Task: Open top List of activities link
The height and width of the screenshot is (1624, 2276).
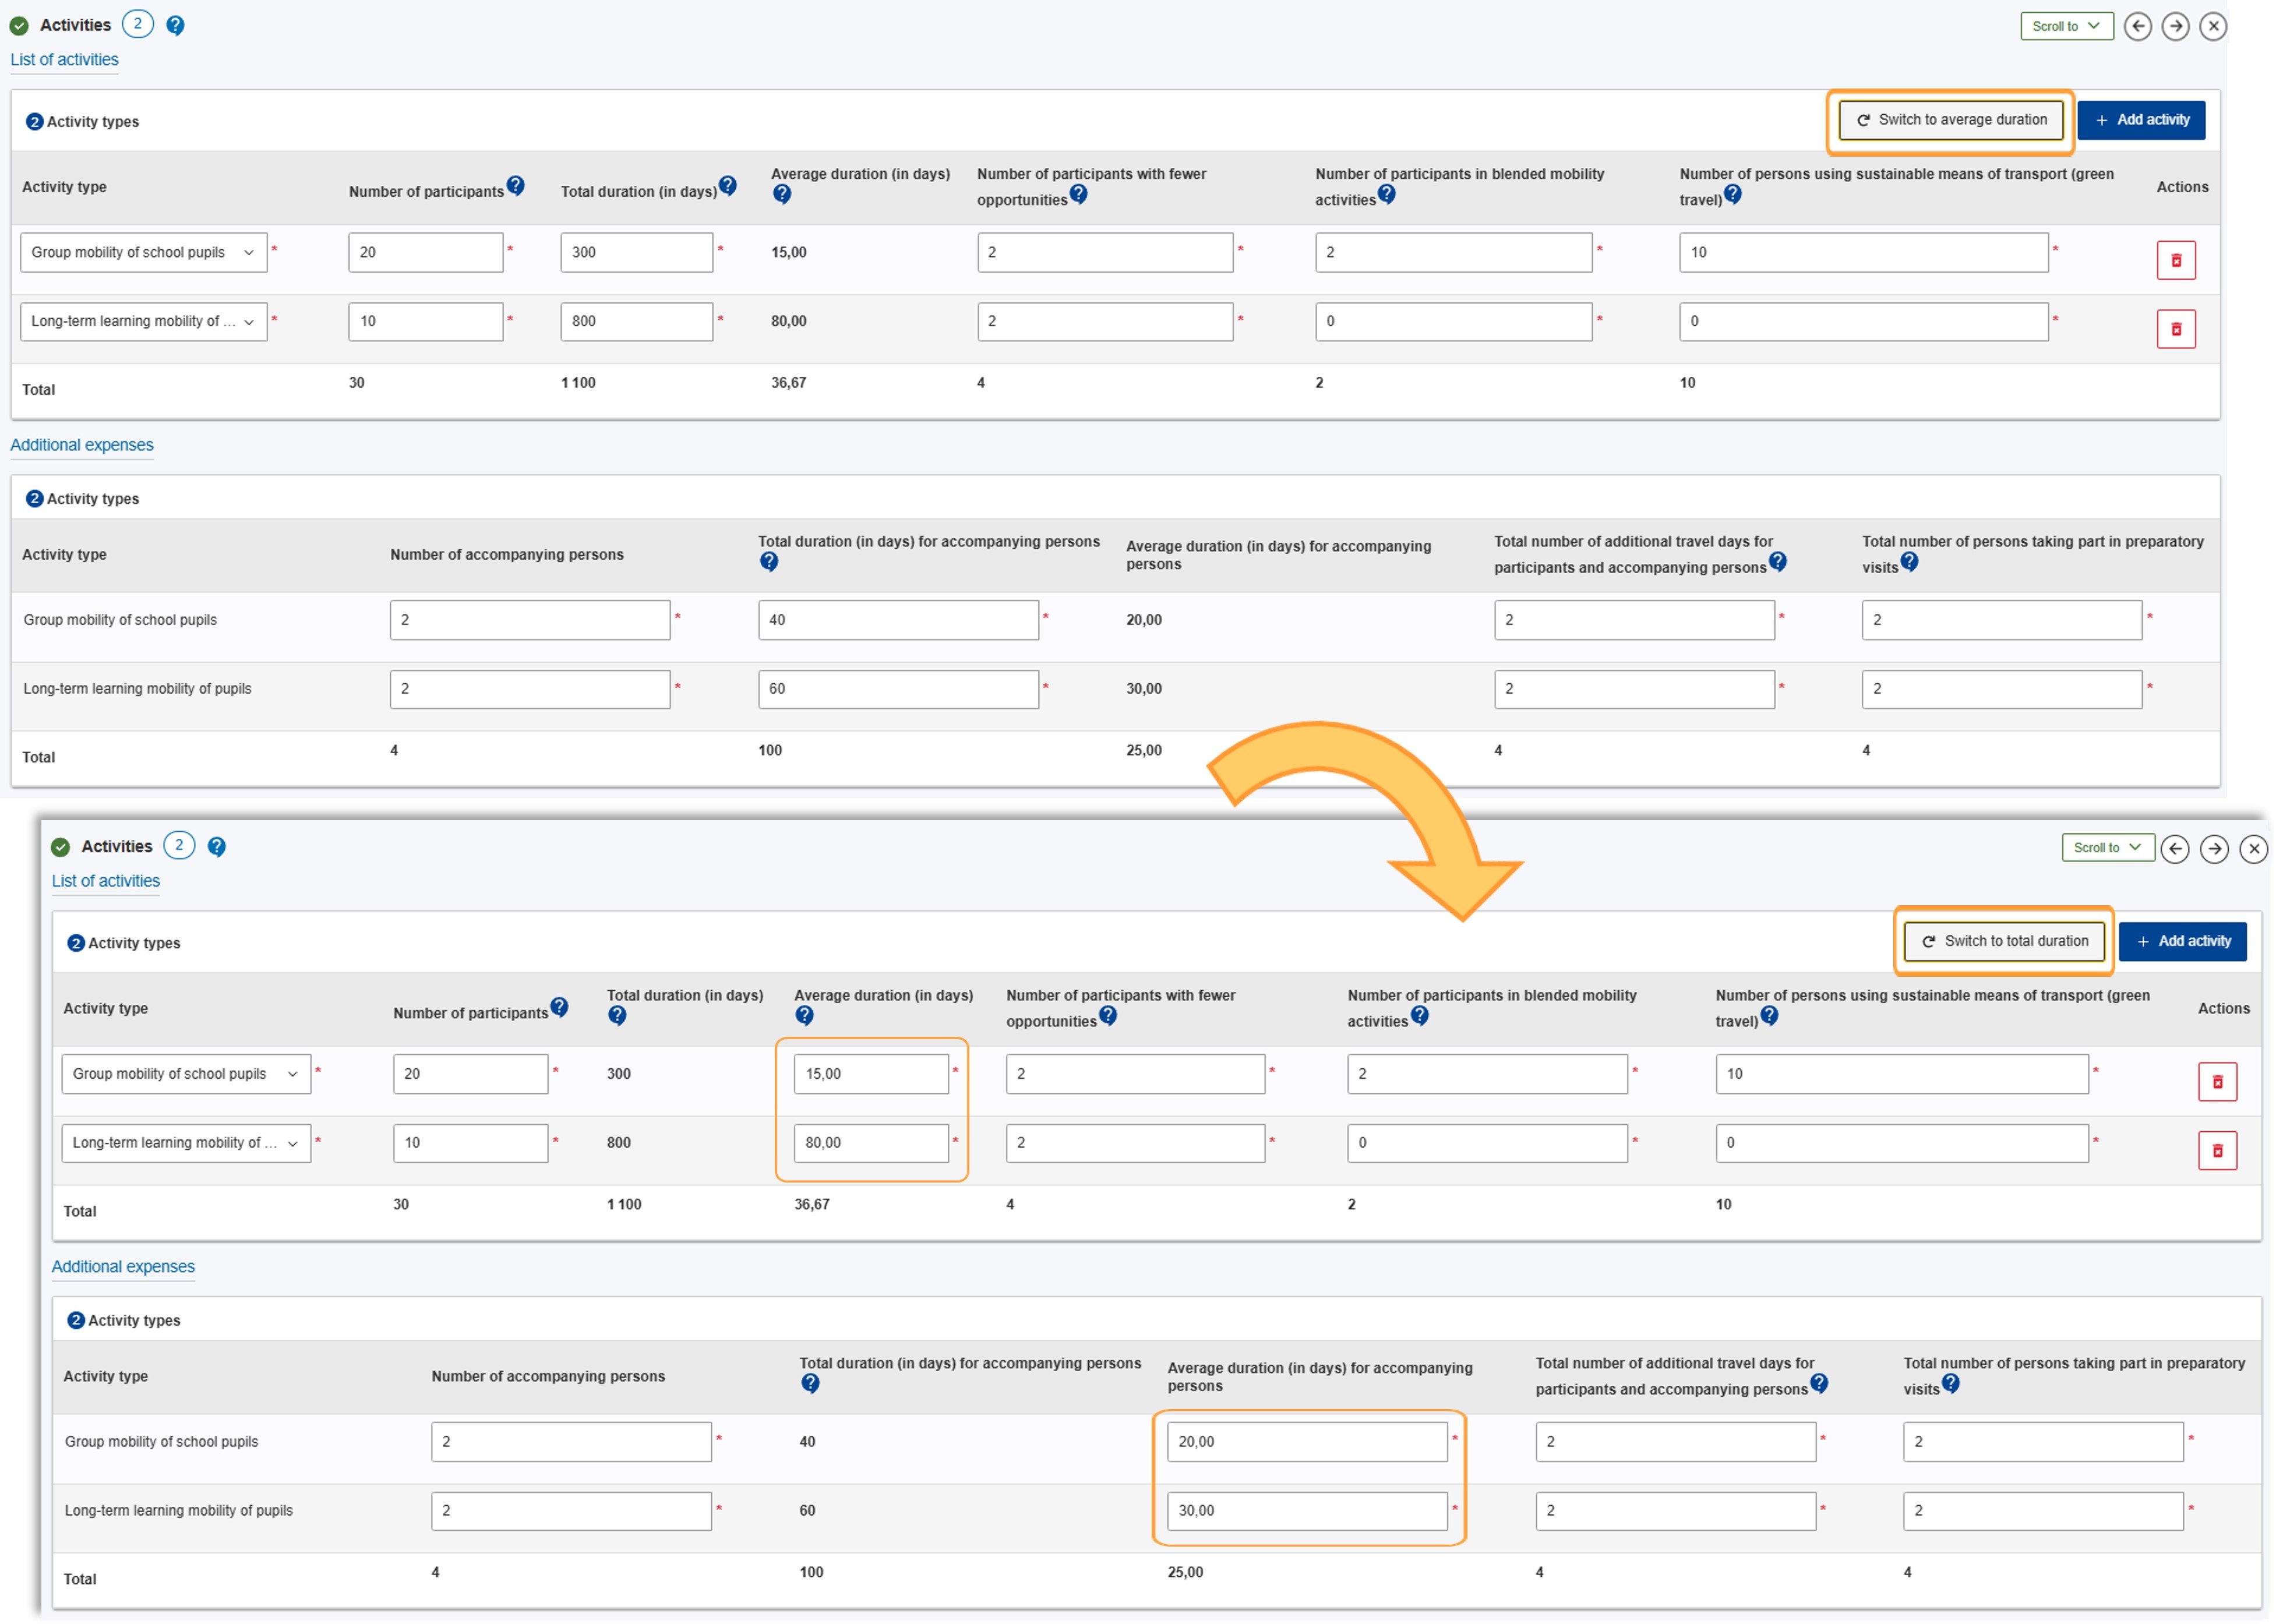Action: click(64, 60)
